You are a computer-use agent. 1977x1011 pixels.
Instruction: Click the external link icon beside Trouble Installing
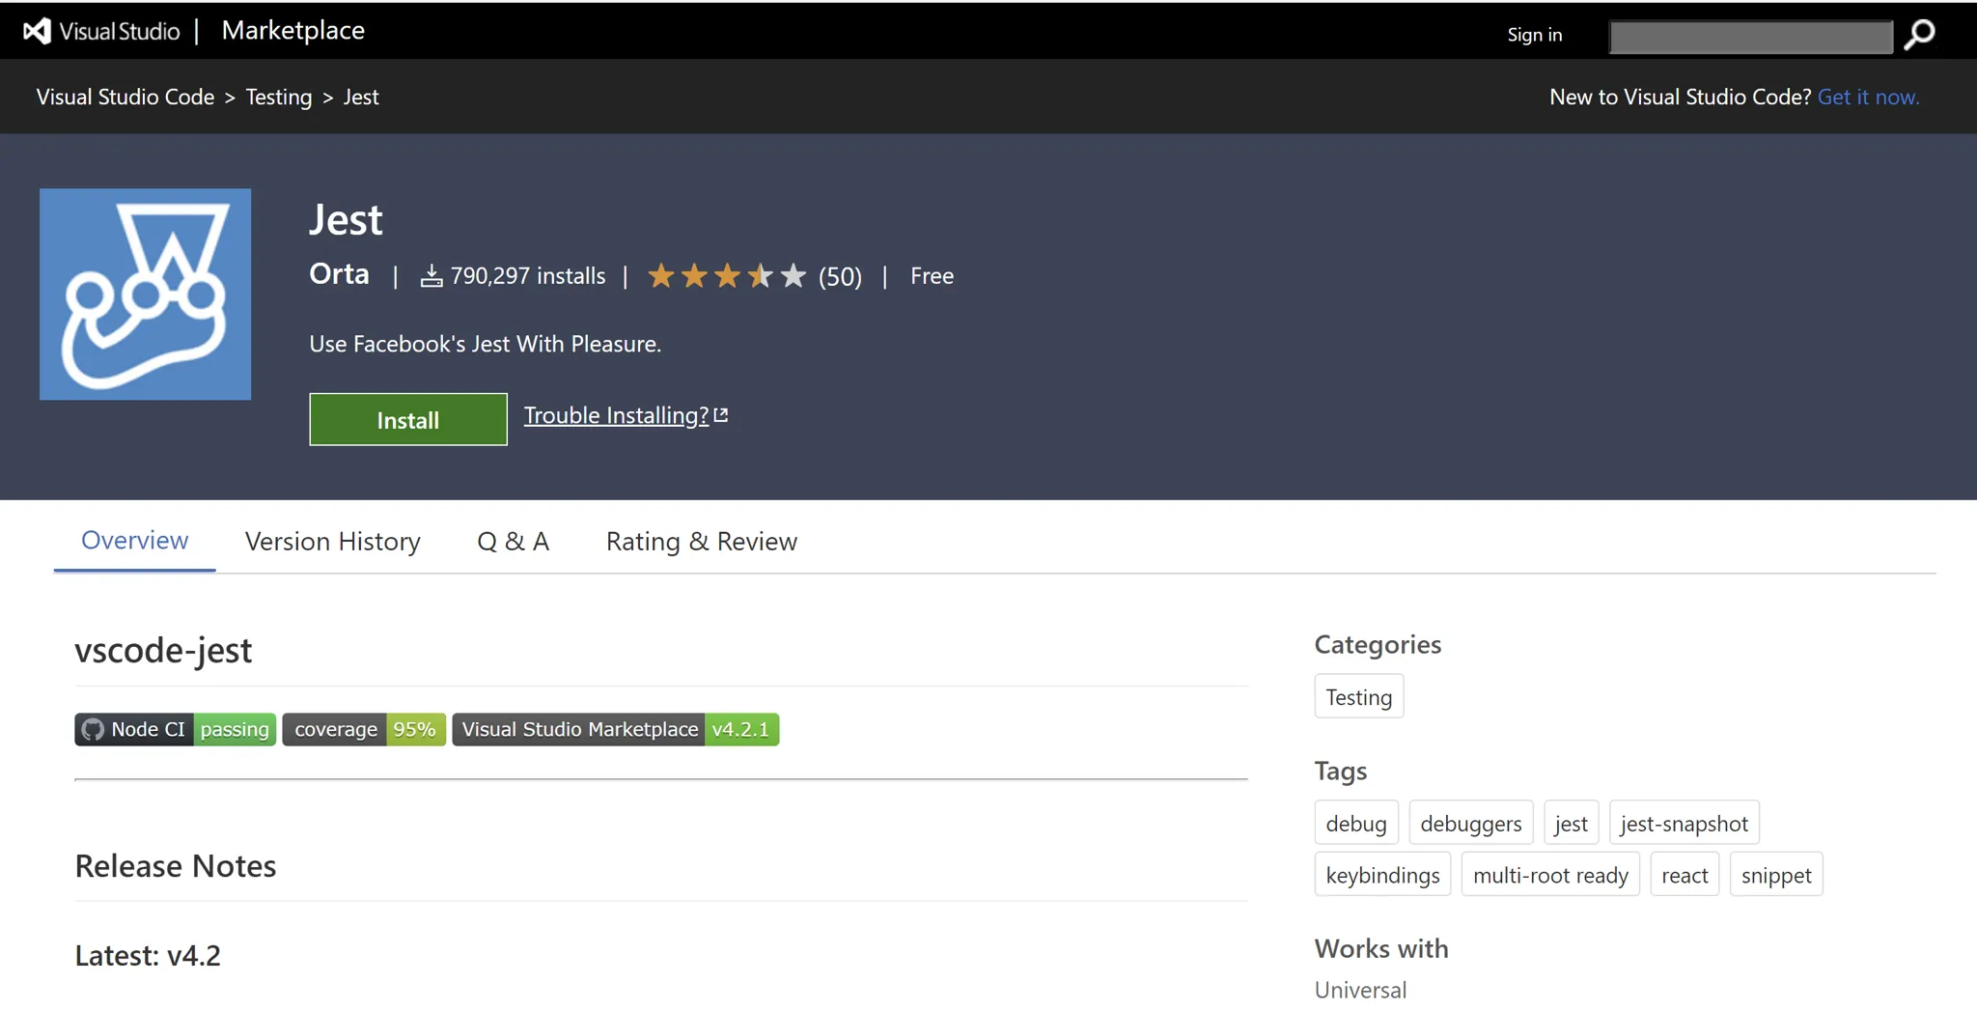(721, 415)
